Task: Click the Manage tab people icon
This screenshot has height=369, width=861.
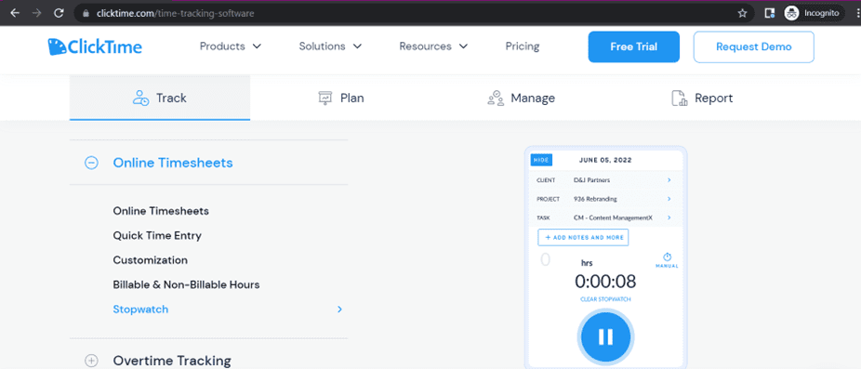Action: coord(496,99)
